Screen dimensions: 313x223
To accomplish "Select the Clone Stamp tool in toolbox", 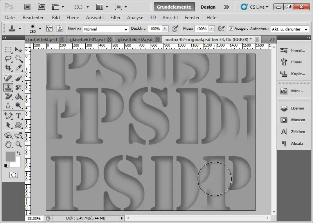I will pos(8,87).
